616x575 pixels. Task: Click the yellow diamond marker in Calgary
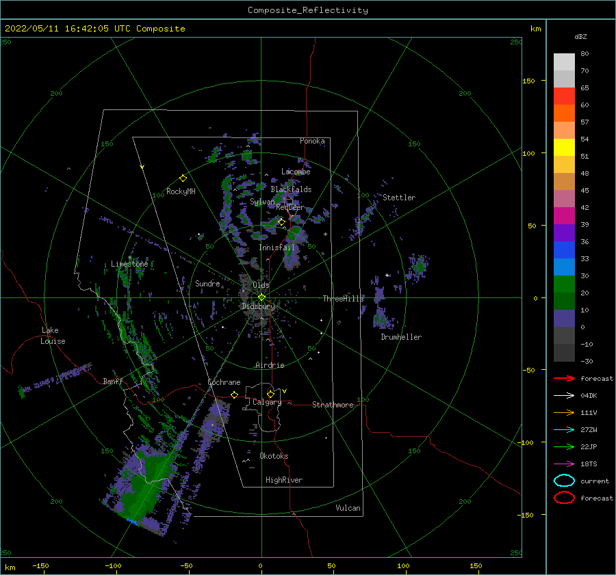pyautogui.click(x=270, y=394)
